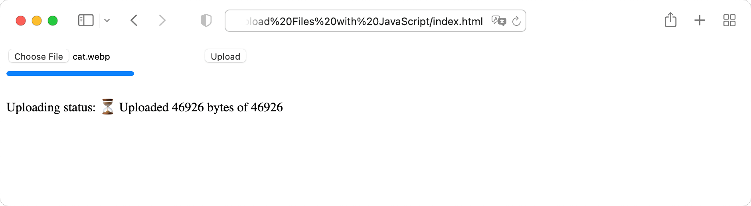Screen dimensions: 751x206
Task: Enter full screen with green button
Action: (53, 21)
